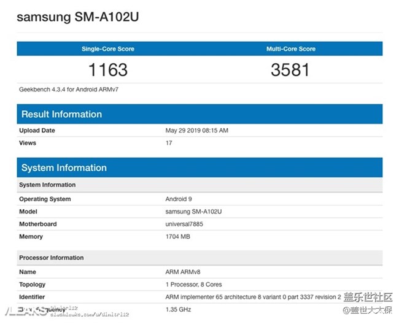Click the Memory value 1704 MB
The image size is (399, 324).
[x=179, y=236]
